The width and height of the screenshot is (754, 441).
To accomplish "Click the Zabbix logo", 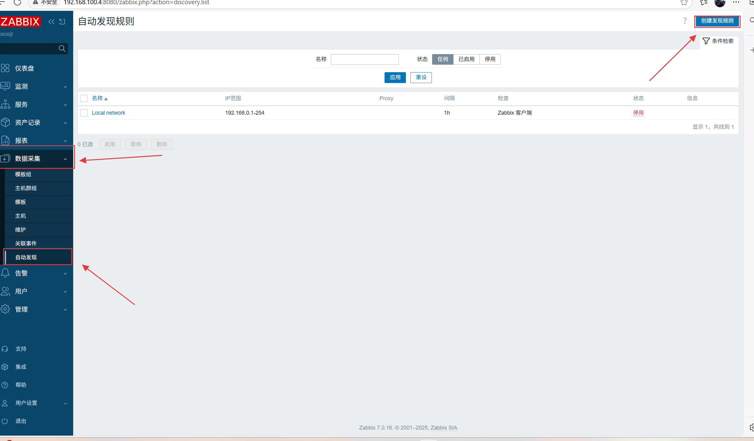I will tap(20, 22).
